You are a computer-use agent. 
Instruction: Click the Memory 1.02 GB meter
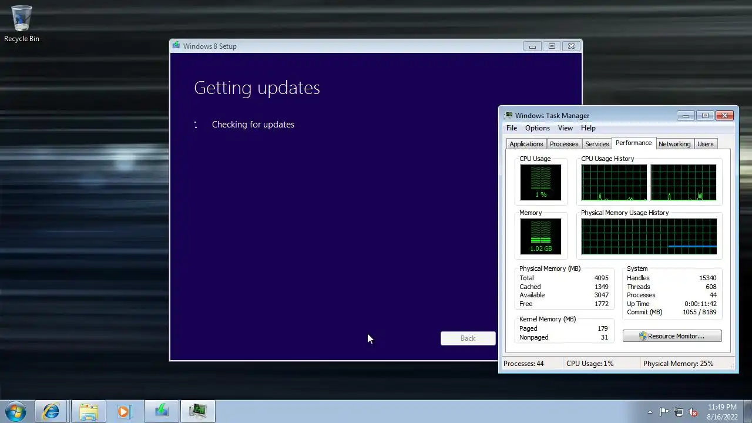point(540,237)
